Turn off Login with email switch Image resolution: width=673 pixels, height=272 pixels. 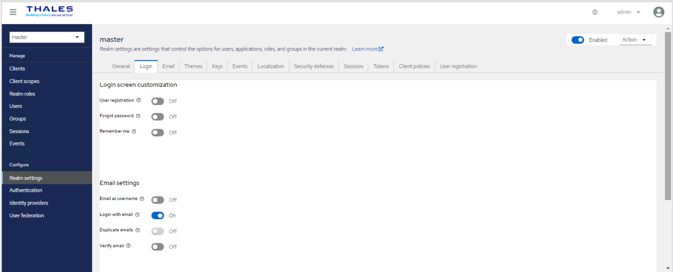pyautogui.click(x=157, y=216)
